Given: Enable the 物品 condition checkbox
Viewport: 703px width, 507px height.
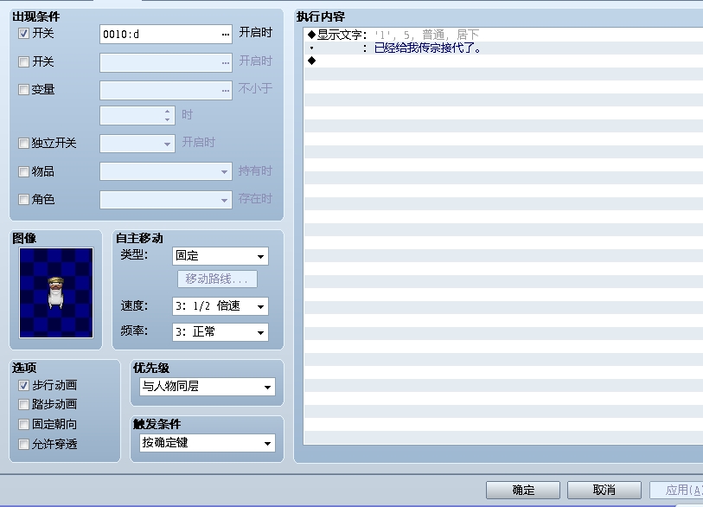Looking at the screenshot, I should point(23,171).
